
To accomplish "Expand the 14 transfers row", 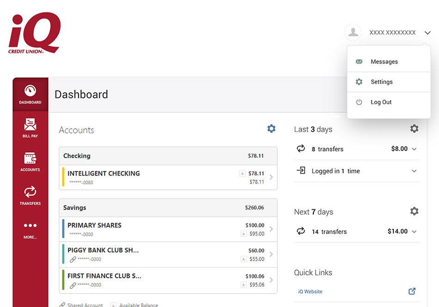I will pos(414,232).
